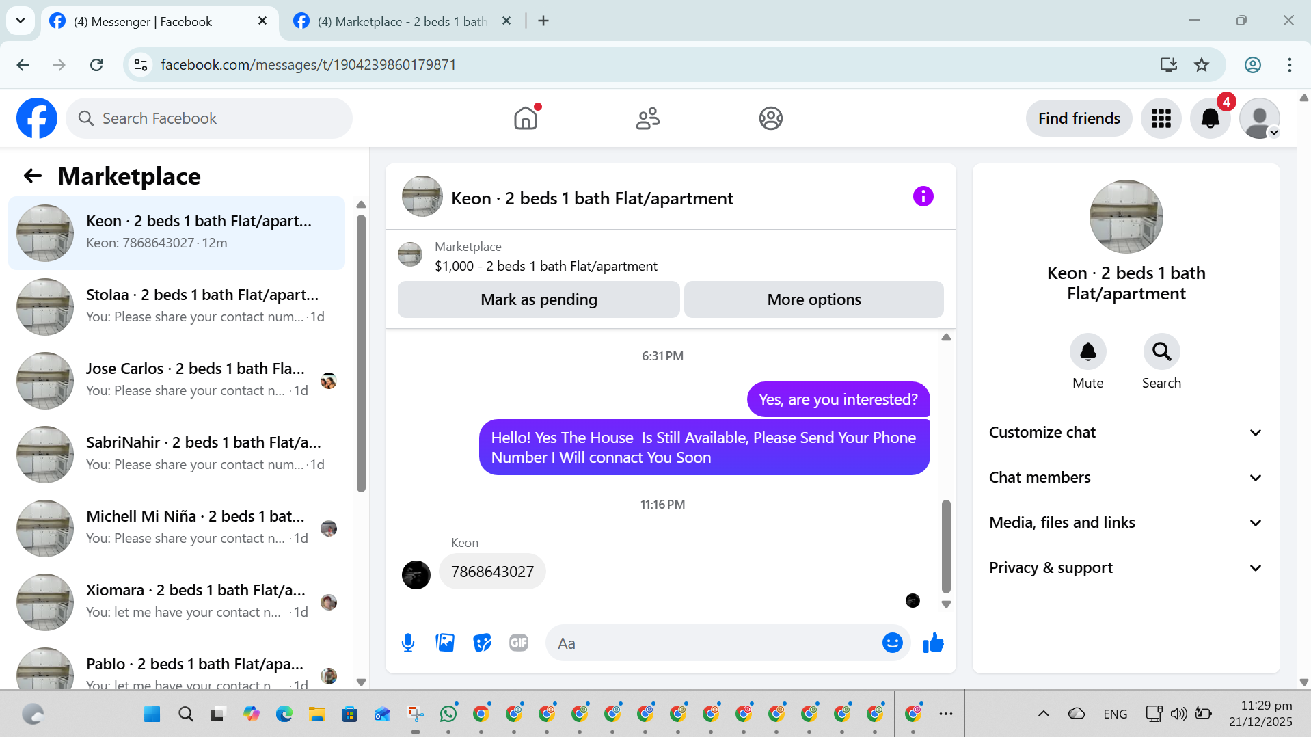
Task: Open the ENG language indicator in the tray
Action: click(x=1115, y=714)
